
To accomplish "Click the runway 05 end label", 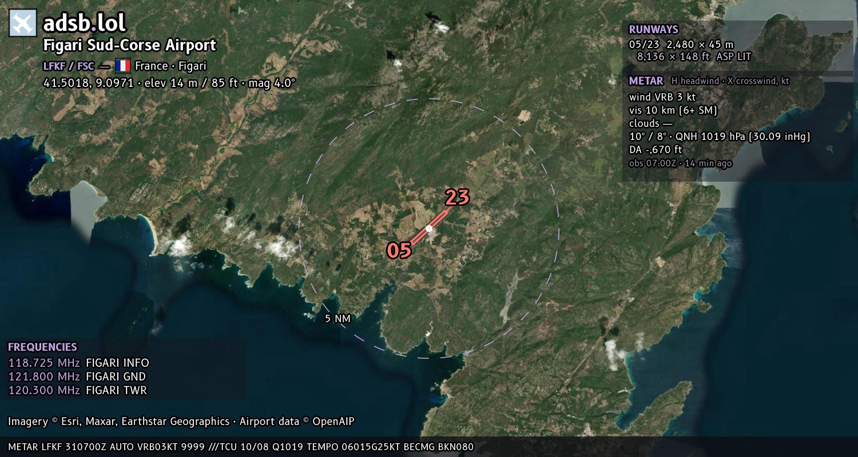I will tap(399, 251).
